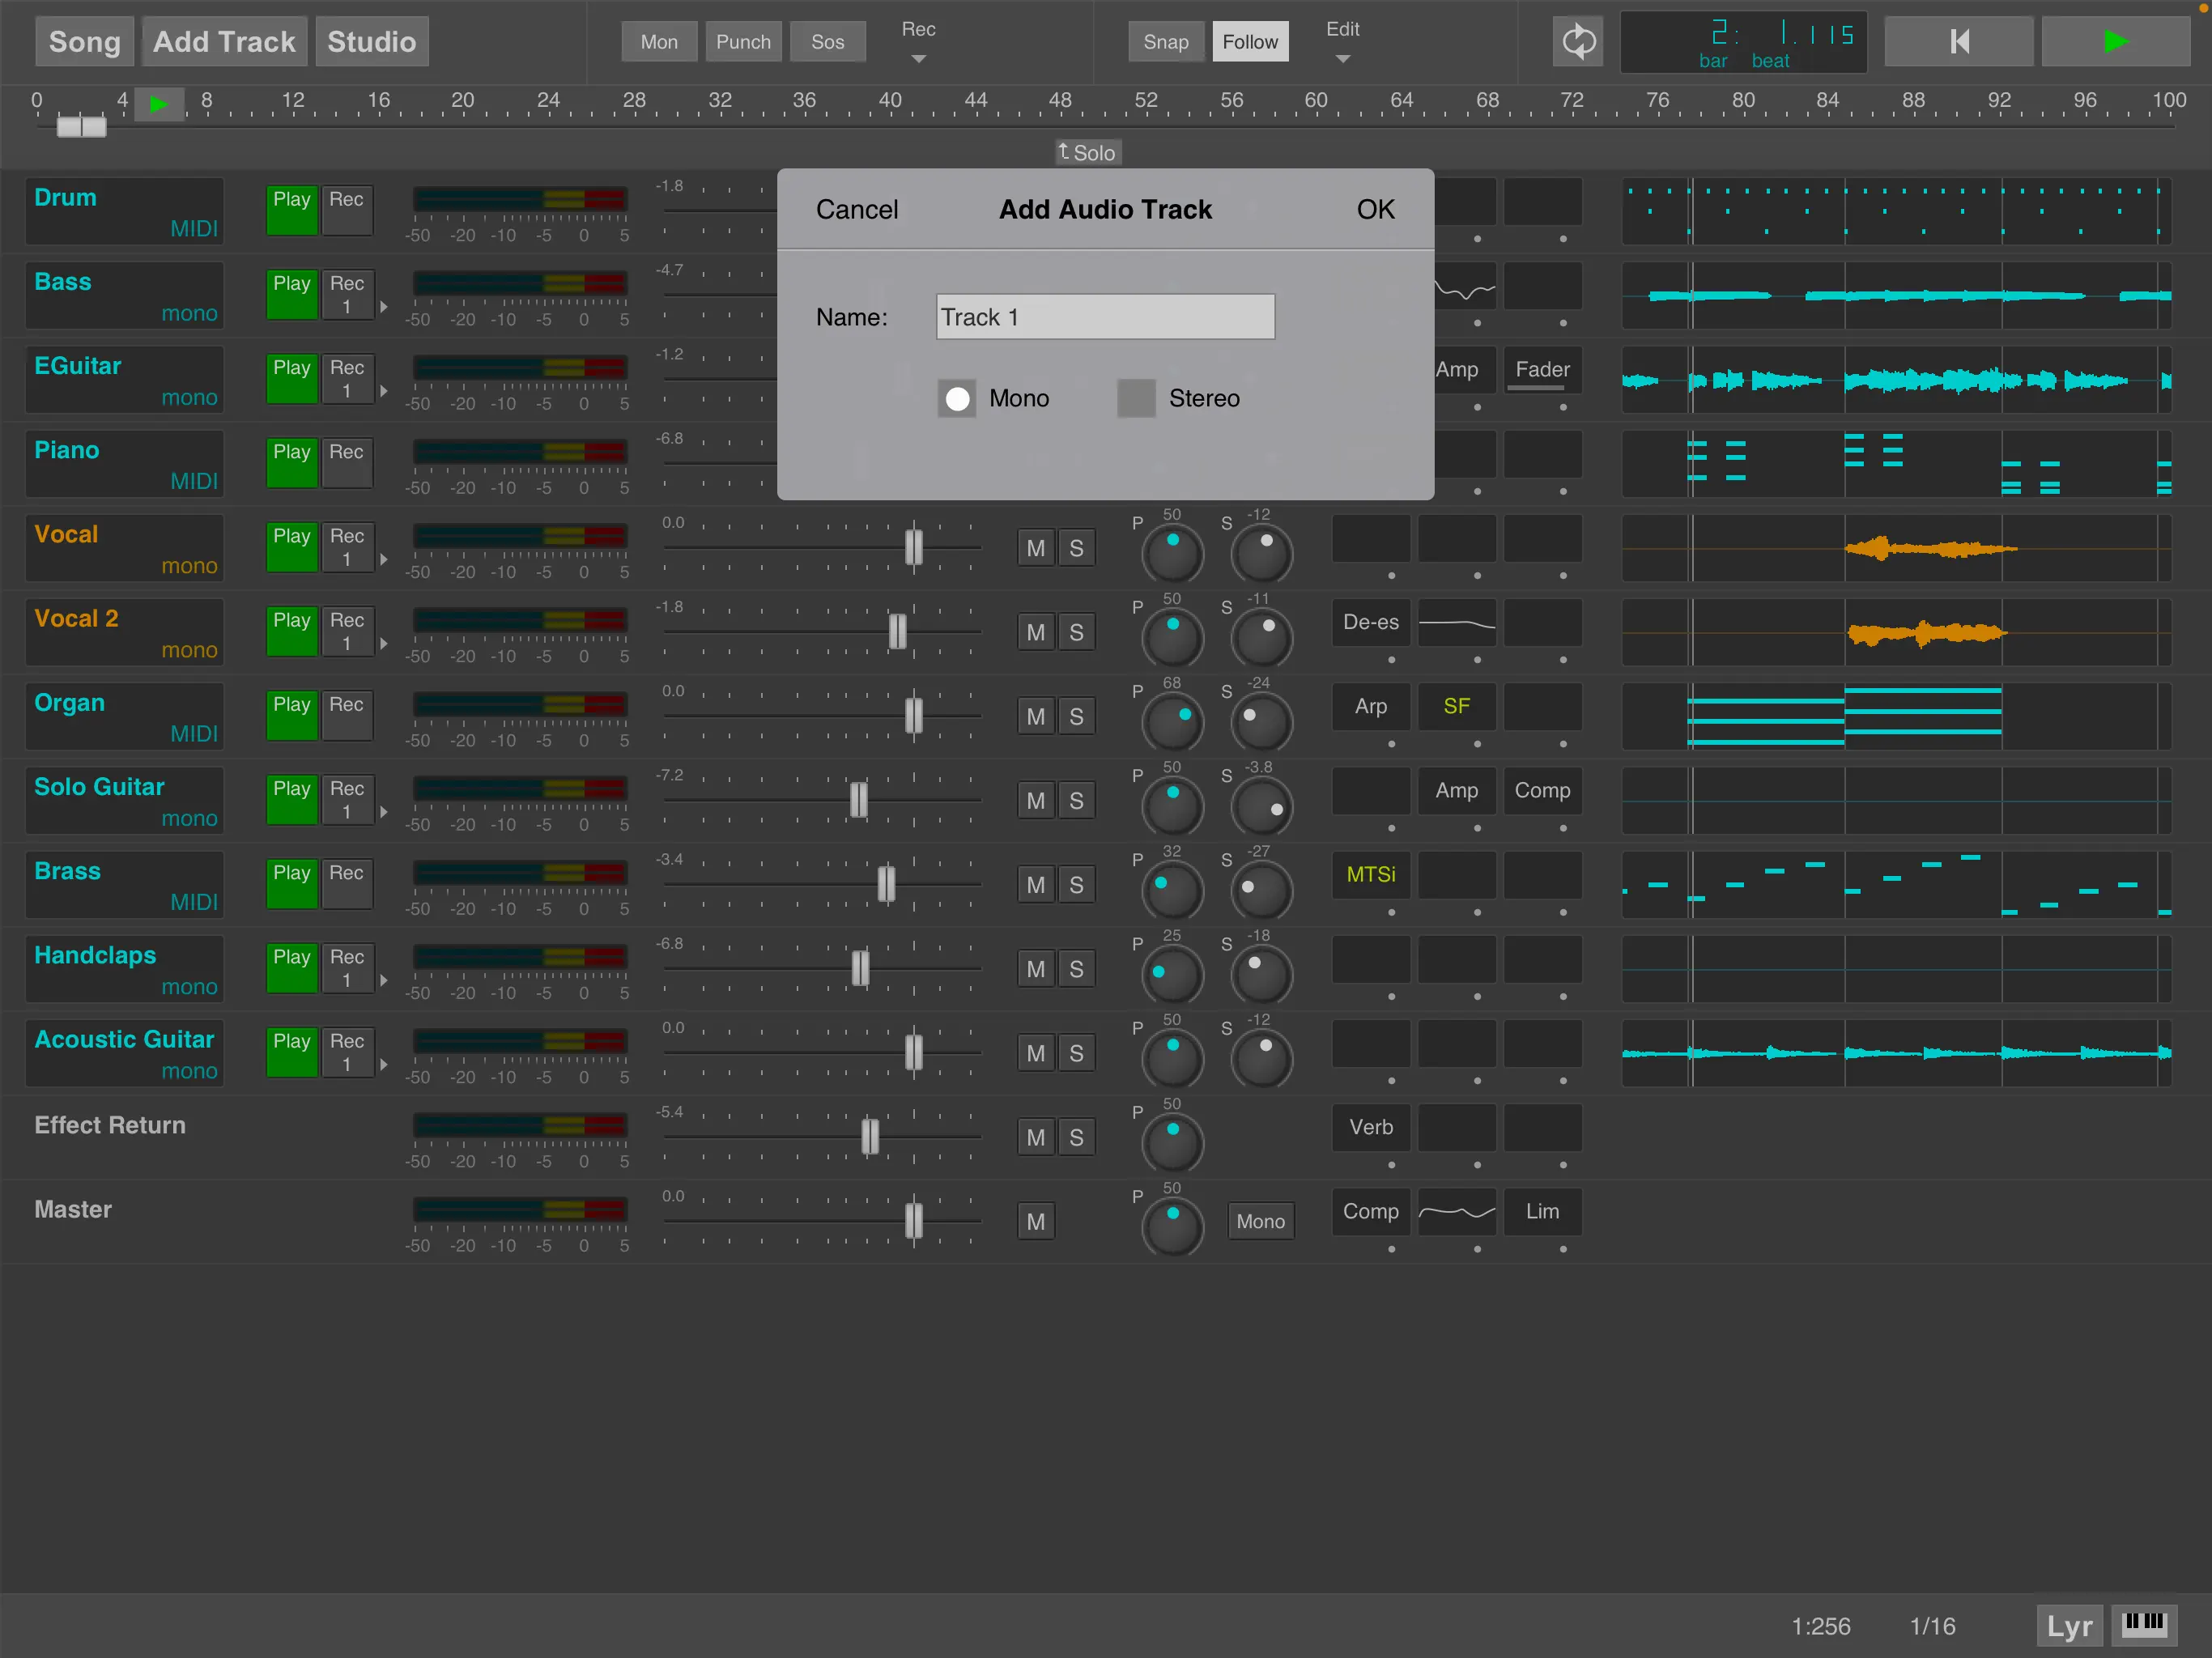This screenshot has height=1658, width=2212.
Task: Open the De-es effect on Vocal 2
Action: coord(1370,622)
